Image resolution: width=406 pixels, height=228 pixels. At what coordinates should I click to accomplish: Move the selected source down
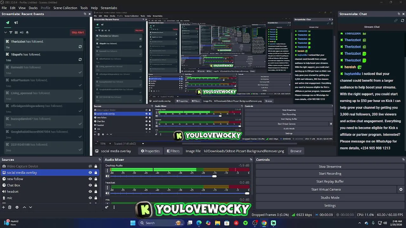pyautogui.click(x=30, y=207)
